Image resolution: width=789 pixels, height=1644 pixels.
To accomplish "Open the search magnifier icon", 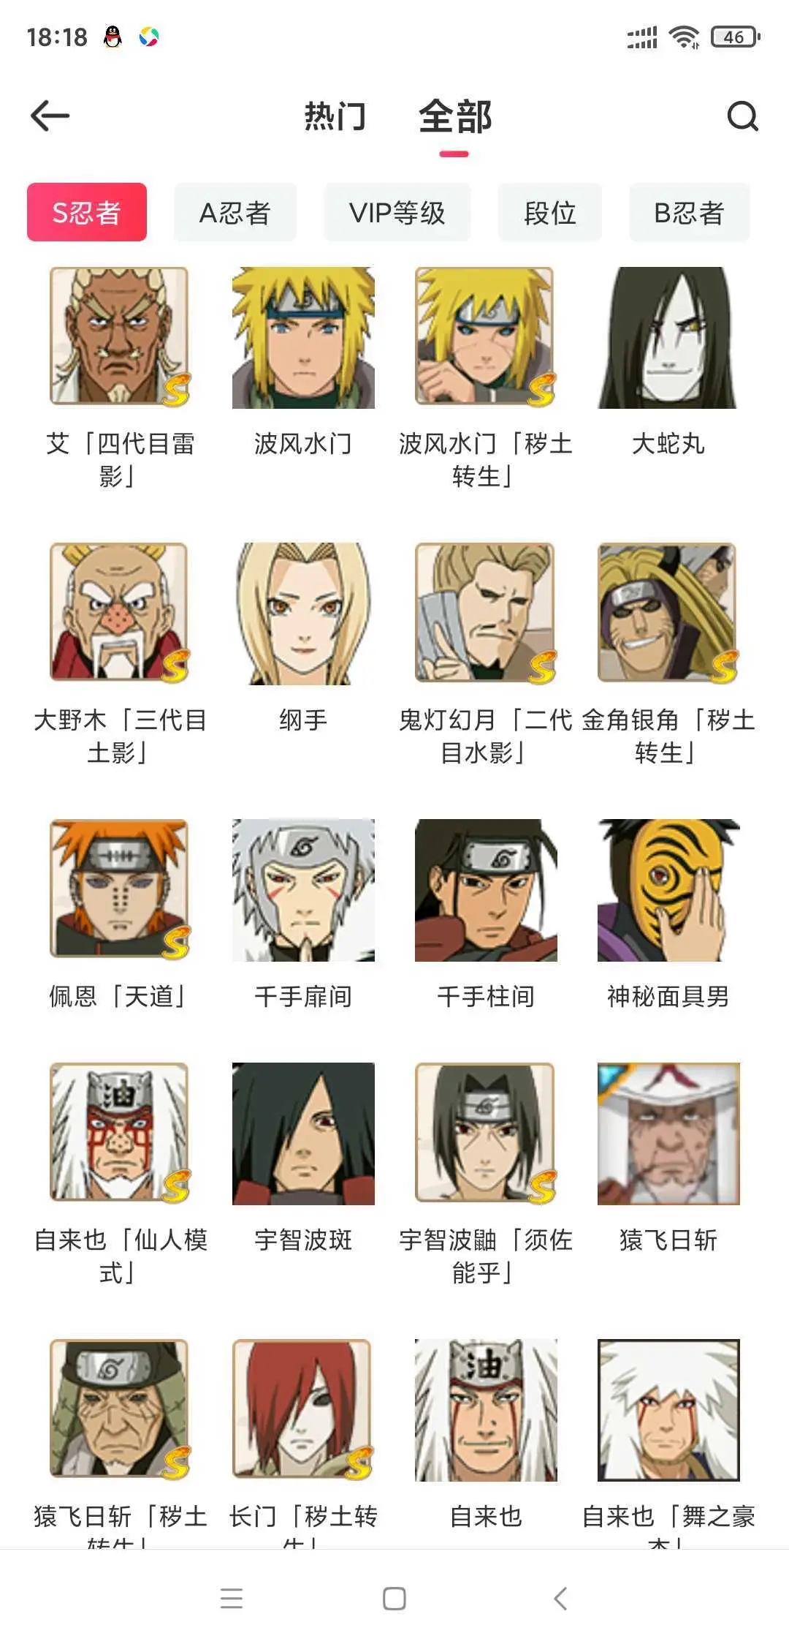I will [x=742, y=116].
